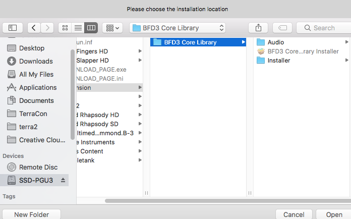Select the Rhapsody HD folder row
The height and width of the screenshot is (219, 351).
(109, 115)
